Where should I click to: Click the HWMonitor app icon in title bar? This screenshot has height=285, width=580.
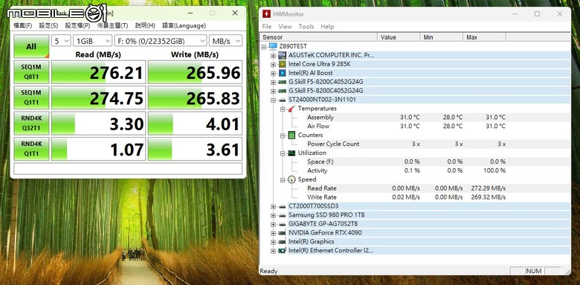pyautogui.click(x=266, y=14)
